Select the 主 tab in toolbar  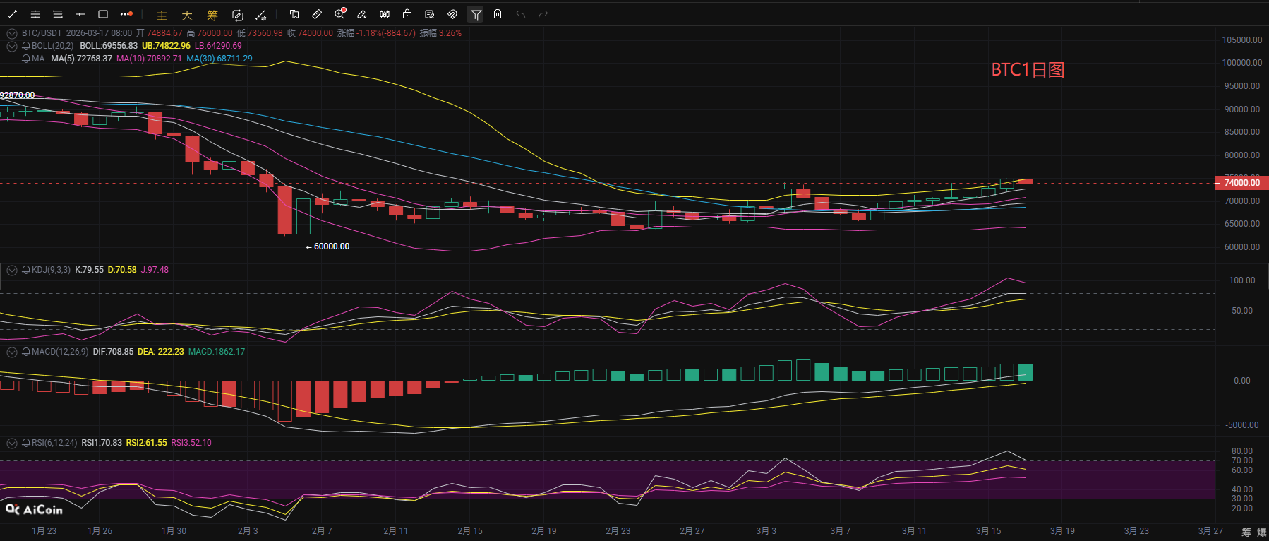pyautogui.click(x=162, y=15)
